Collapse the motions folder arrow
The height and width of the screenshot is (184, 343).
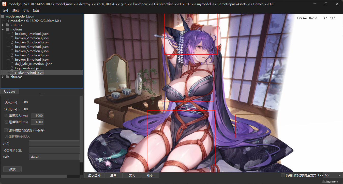pyautogui.click(x=3, y=29)
